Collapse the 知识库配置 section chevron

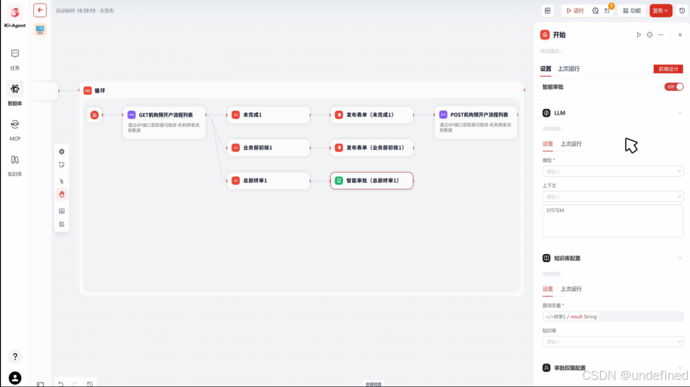coord(680,258)
